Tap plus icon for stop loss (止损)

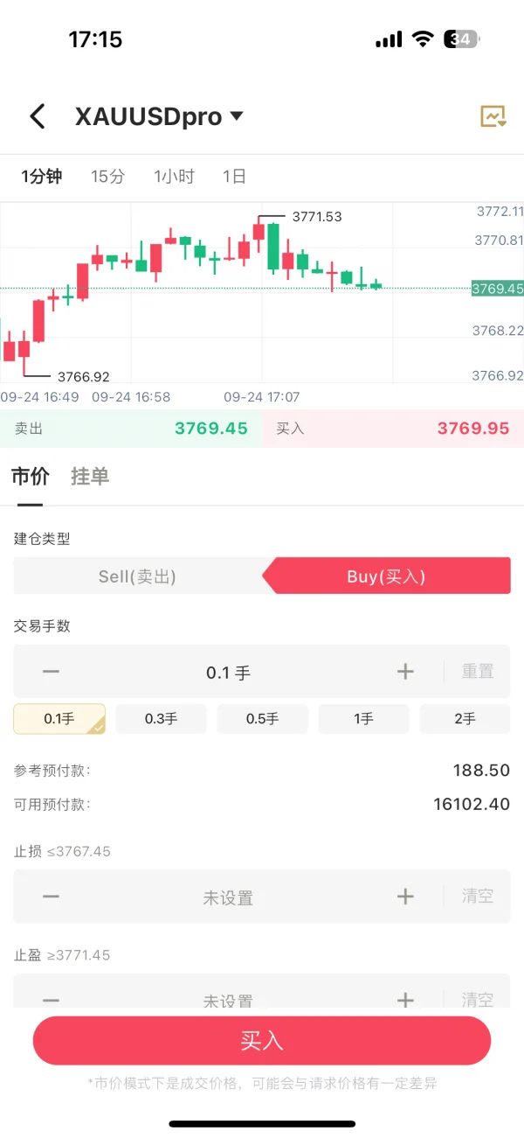point(405,897)
